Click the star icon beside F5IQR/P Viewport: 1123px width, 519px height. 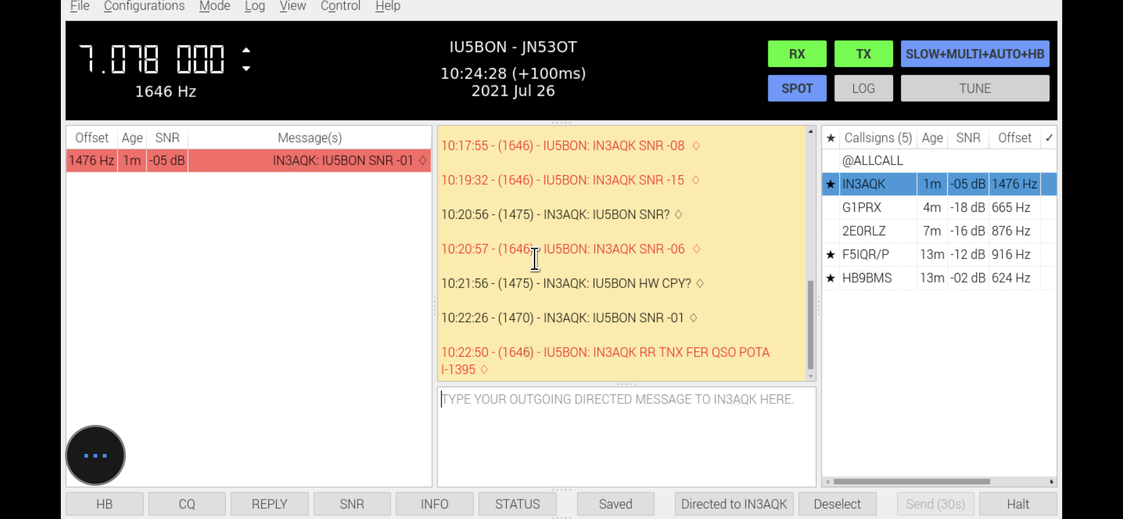point(831,255)
